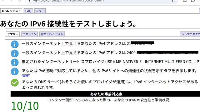
Task: Select the IPv6 をテスト tab
Action: (x=11, y=11)
